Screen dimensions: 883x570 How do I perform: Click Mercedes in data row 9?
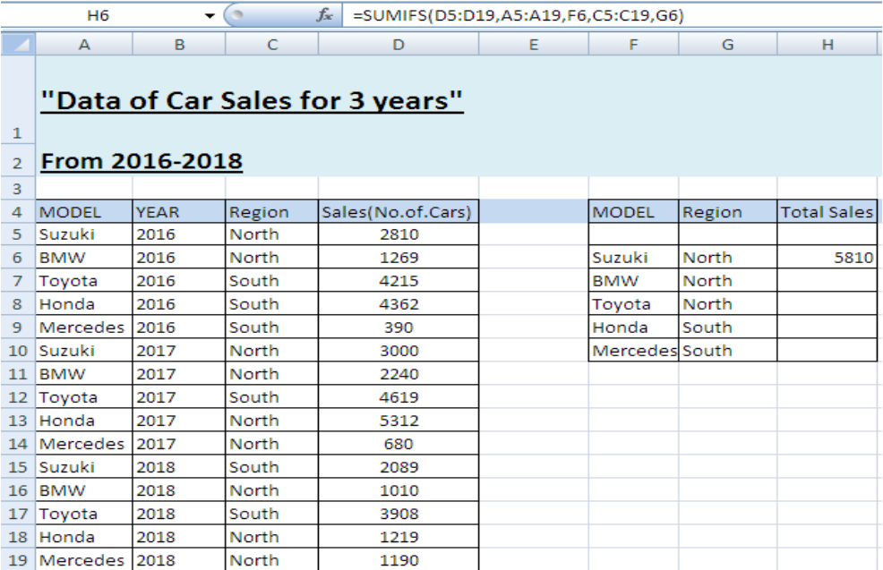click(84, 328)
